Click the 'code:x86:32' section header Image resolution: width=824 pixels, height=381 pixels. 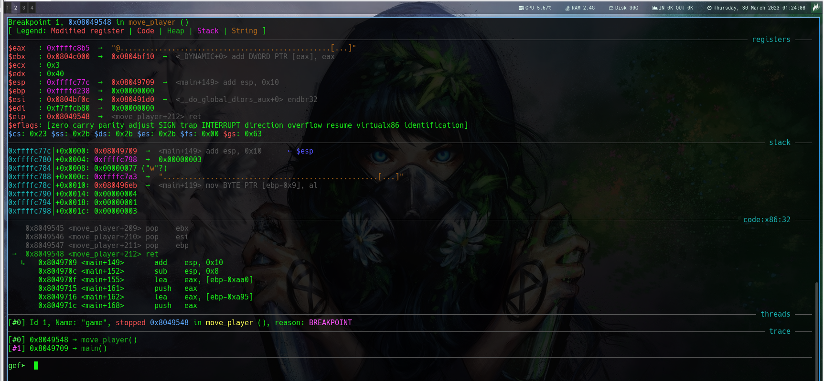tap(767, 219)
